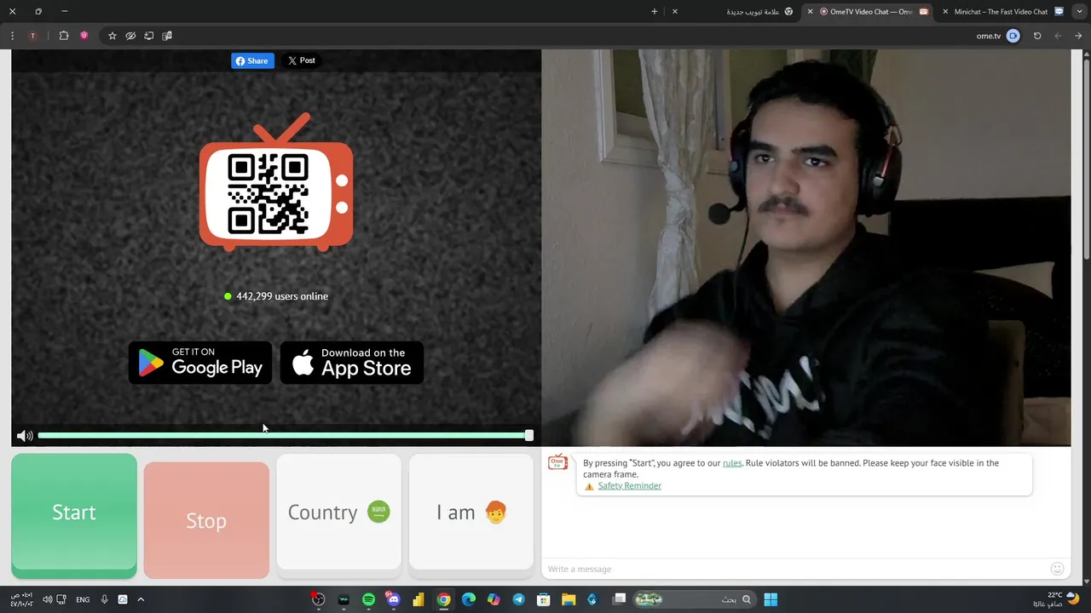Open the emoji picker in chat
1091x613 pixels.
tap(1057, 569)
